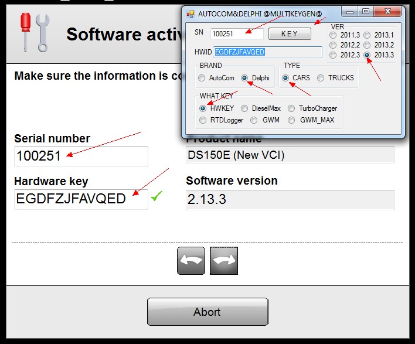This screenshot has height=344, width=415.
Task: Close the MULTIKEYGEN window
Action: coord(387,11)
